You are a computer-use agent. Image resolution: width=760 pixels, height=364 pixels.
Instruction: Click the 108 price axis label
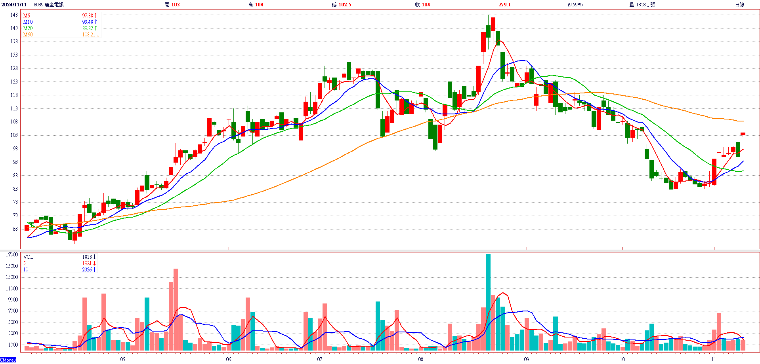[x=14, y=121]
